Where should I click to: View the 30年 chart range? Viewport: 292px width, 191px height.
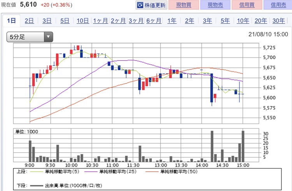(x=279, y=21)
